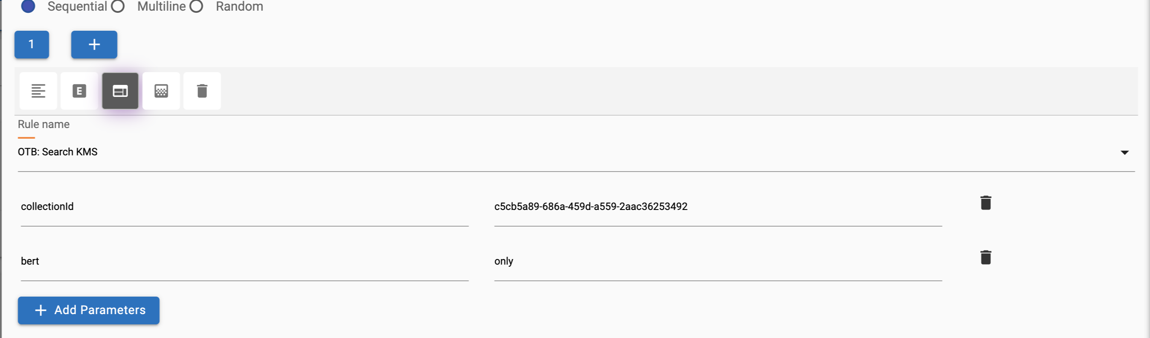The width and height of the screenshot is (1150, 338).
Task: Click the Rule name label
Action: coord(44,125)
